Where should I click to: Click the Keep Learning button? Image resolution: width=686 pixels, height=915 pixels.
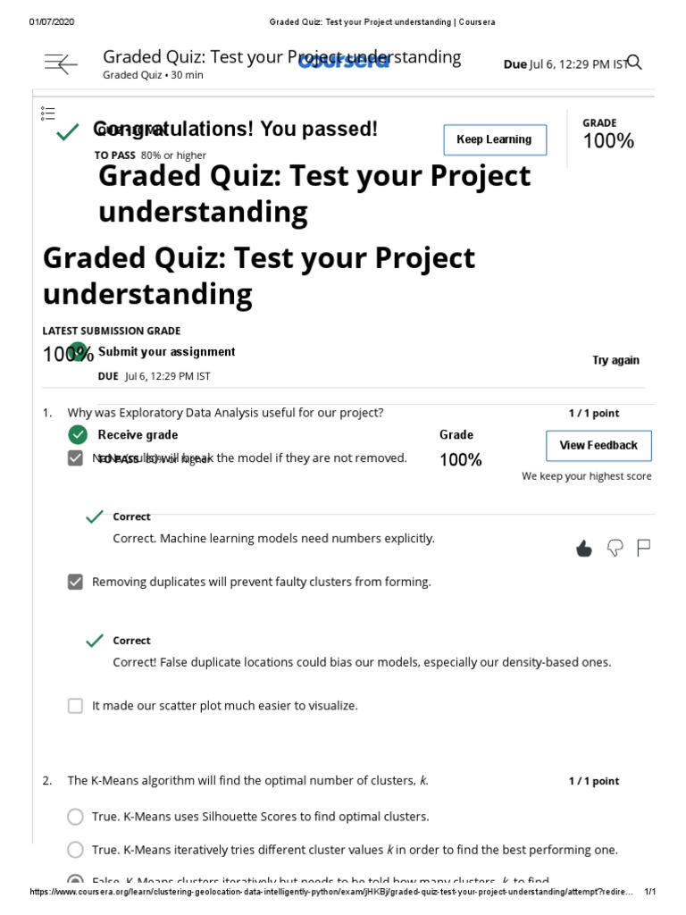(495, 139)
